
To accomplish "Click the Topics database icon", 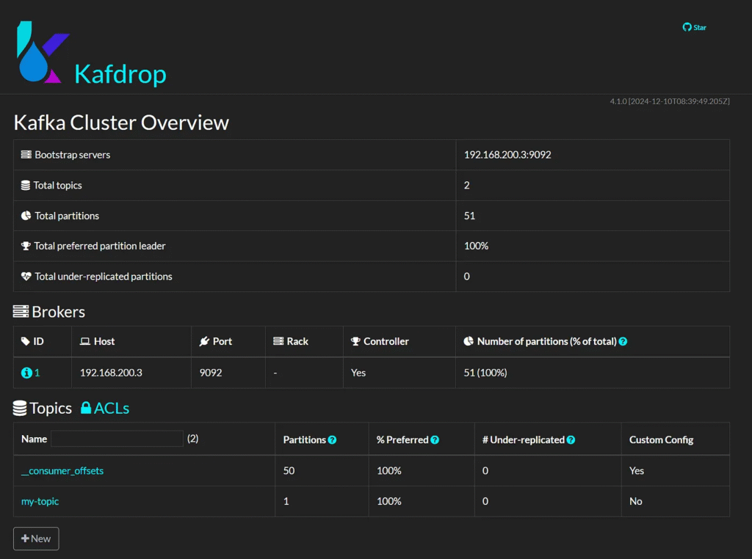I will tap(20, 409).
